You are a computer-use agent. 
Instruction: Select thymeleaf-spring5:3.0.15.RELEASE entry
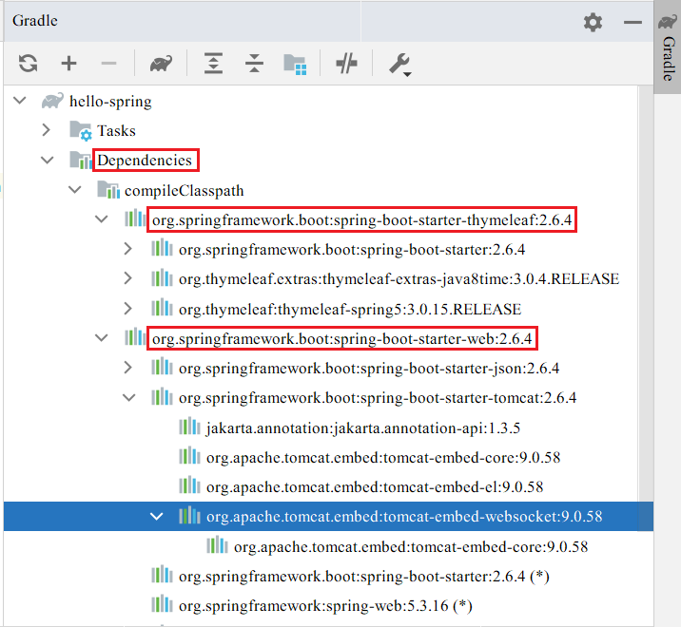click(350, 310)
